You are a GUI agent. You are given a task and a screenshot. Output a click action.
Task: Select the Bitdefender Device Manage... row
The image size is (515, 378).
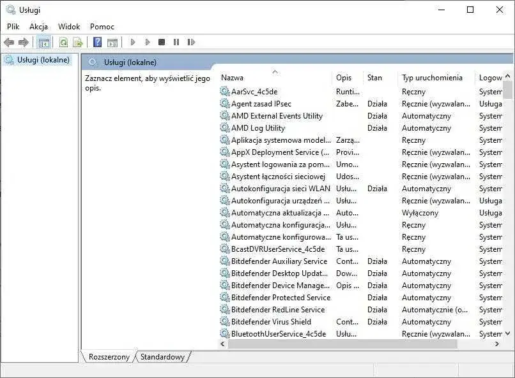point(360,286)
